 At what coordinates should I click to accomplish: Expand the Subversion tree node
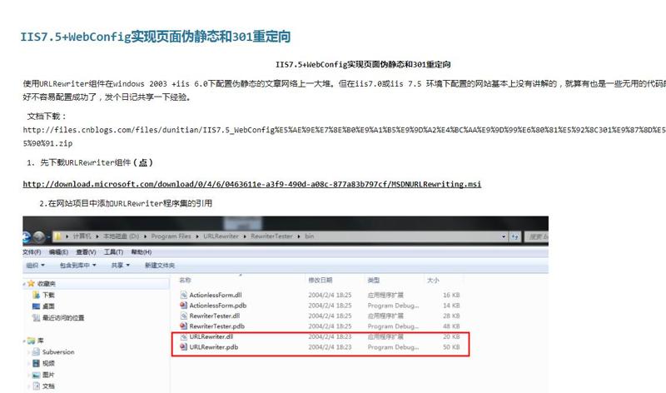pos(29,352)
